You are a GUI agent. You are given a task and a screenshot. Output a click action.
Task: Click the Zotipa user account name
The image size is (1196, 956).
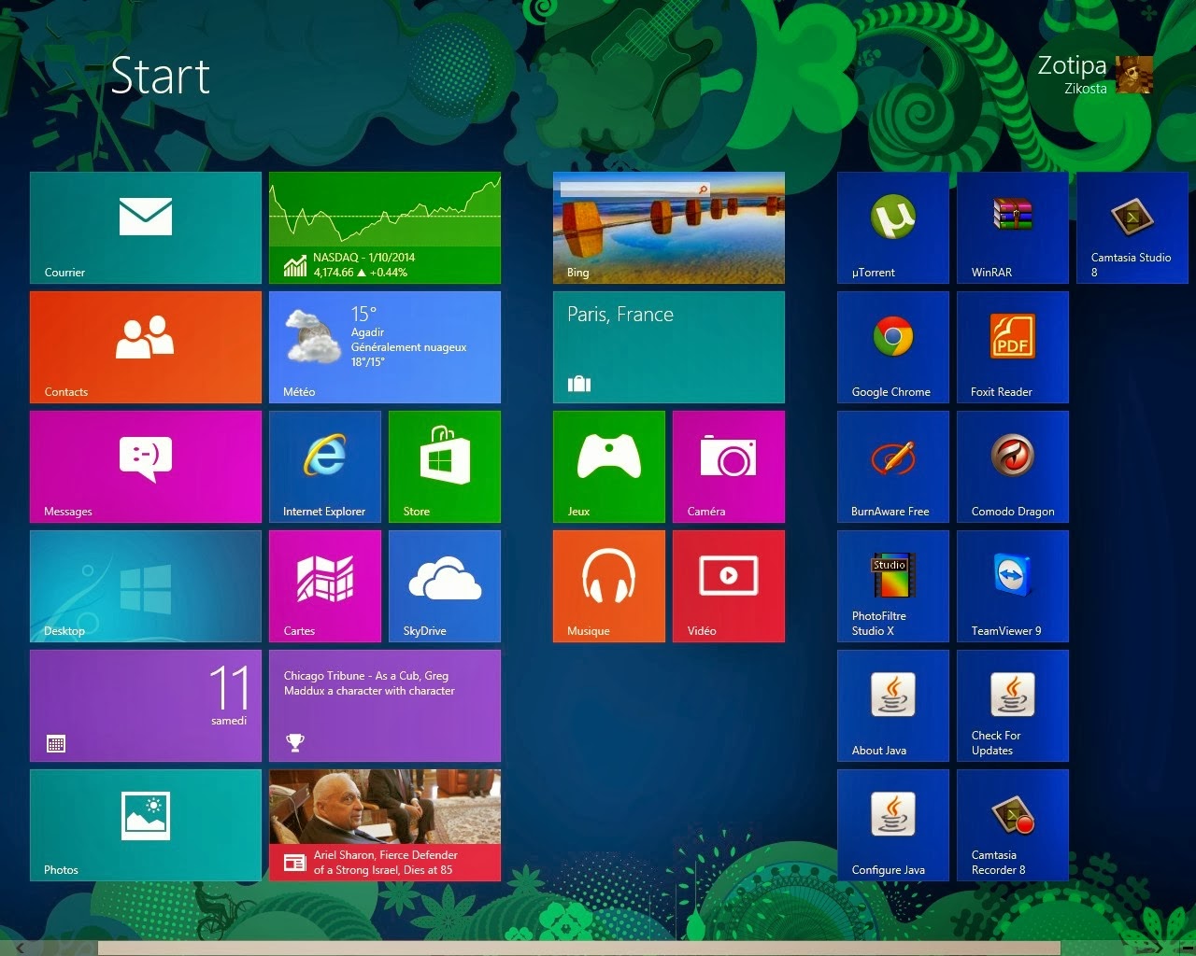(x=1072, y=65)
